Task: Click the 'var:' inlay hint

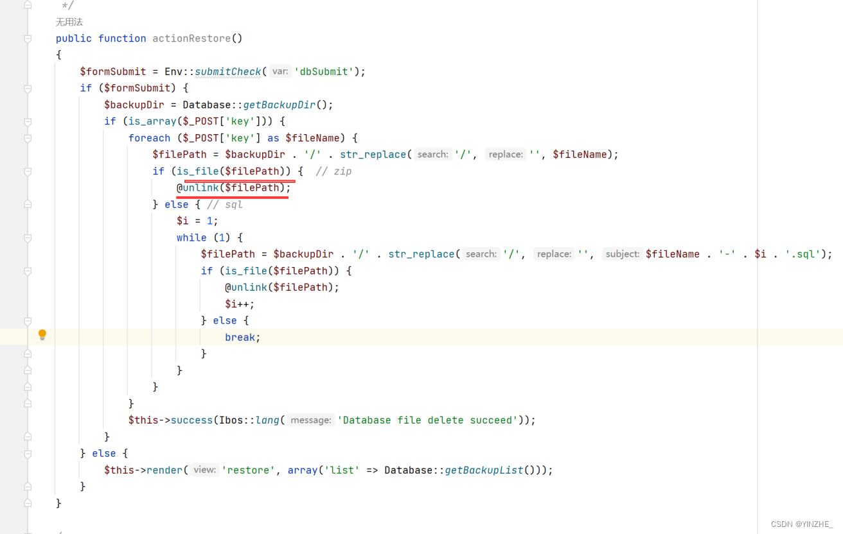Action: click(280, 71)
